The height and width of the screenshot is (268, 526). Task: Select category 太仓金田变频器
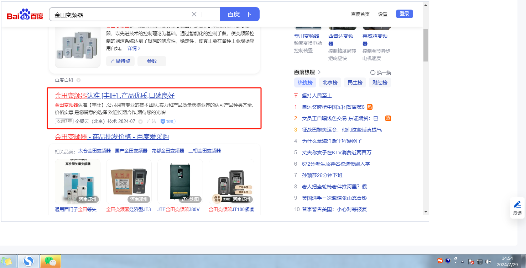[94, 151]
